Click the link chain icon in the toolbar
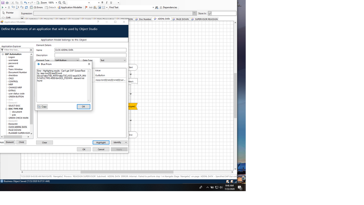This screenshot has height=205, width=364. tap(91, 7)
